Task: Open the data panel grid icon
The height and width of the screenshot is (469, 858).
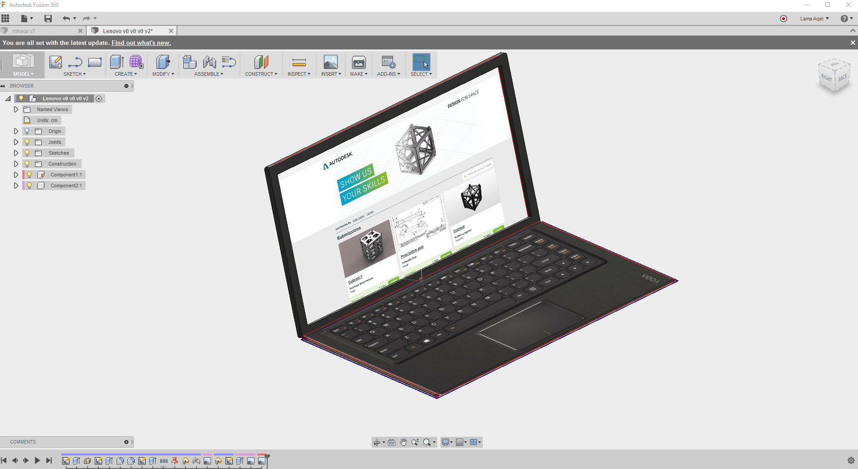Action: (x=5, y=19)
